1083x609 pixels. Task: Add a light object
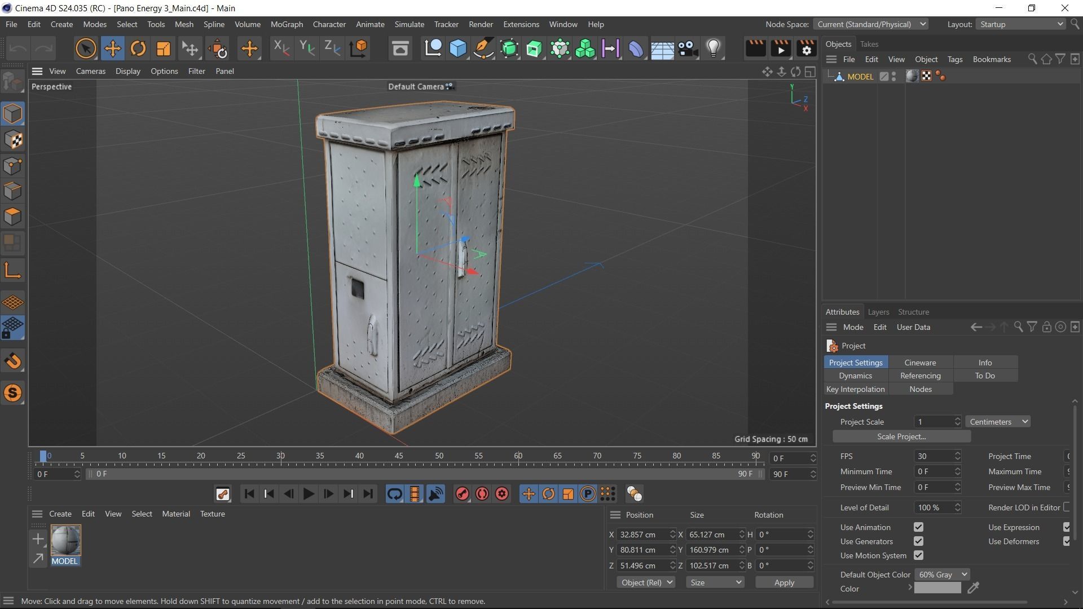coord(714,48)
